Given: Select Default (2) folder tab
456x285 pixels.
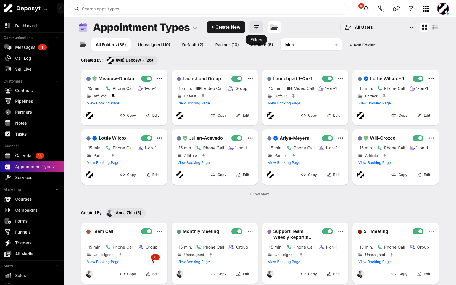Looking at the screenshot, I should pyautogui.click(x=193, y=45).
